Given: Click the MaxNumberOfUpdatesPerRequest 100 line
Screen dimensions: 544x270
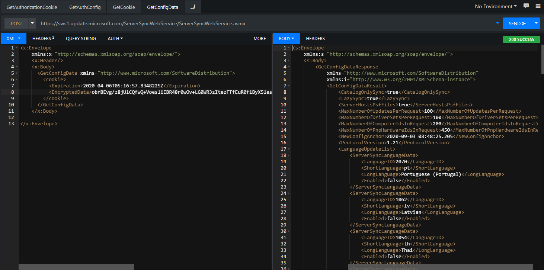Looking at the screenshot, I should click(x=430, y=111).
